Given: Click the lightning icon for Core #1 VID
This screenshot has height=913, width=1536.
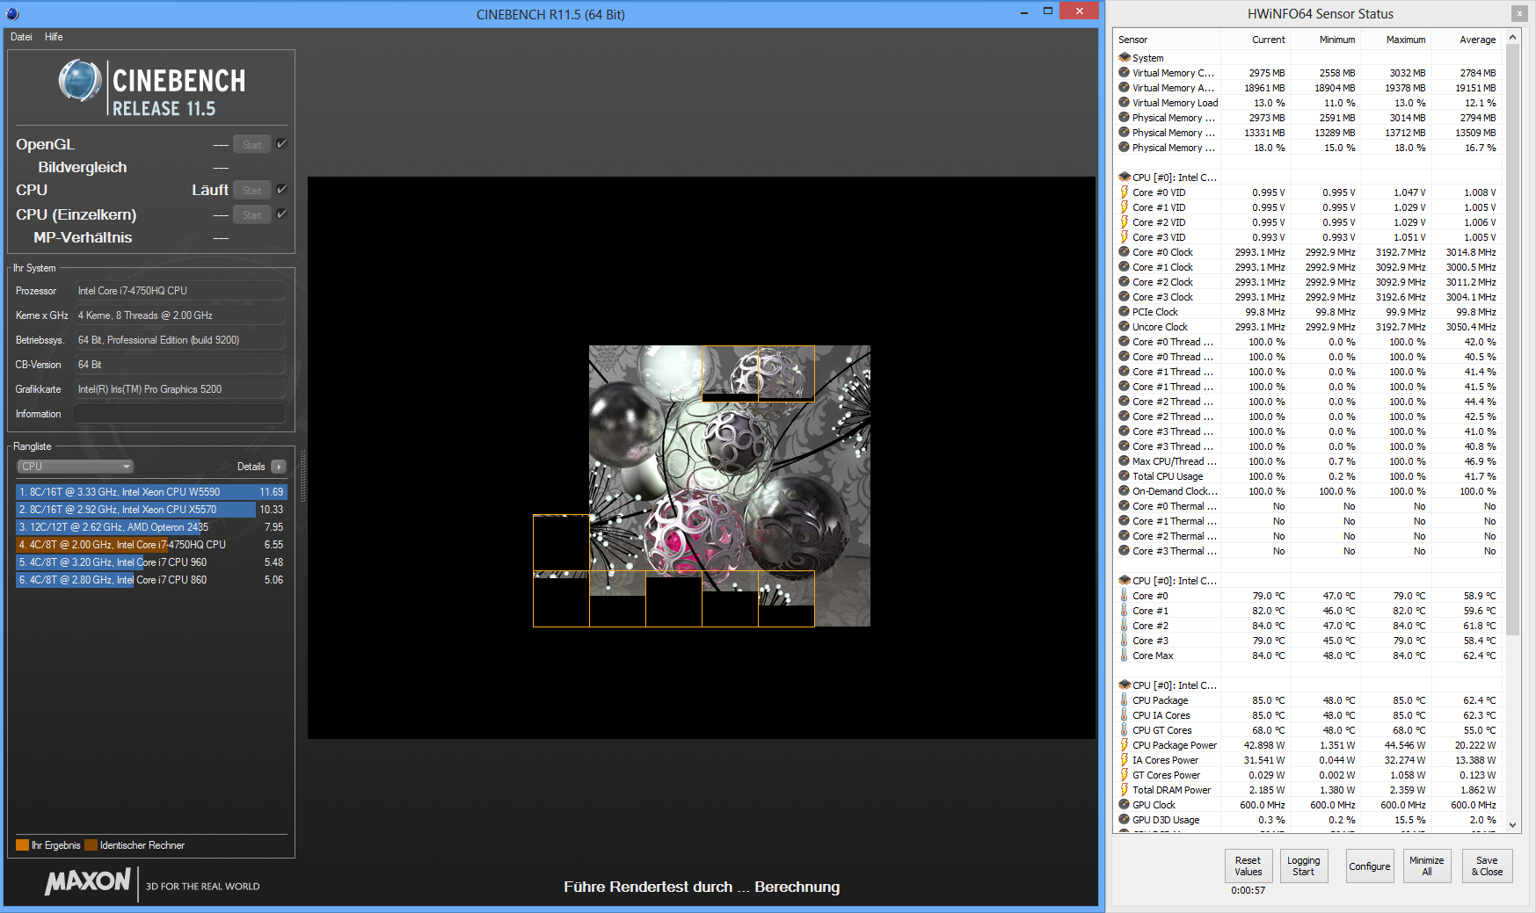Looking at the screenshot, I should (1124, 207).
